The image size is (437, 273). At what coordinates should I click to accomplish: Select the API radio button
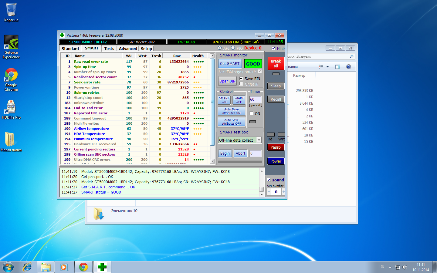pos(219,48)
